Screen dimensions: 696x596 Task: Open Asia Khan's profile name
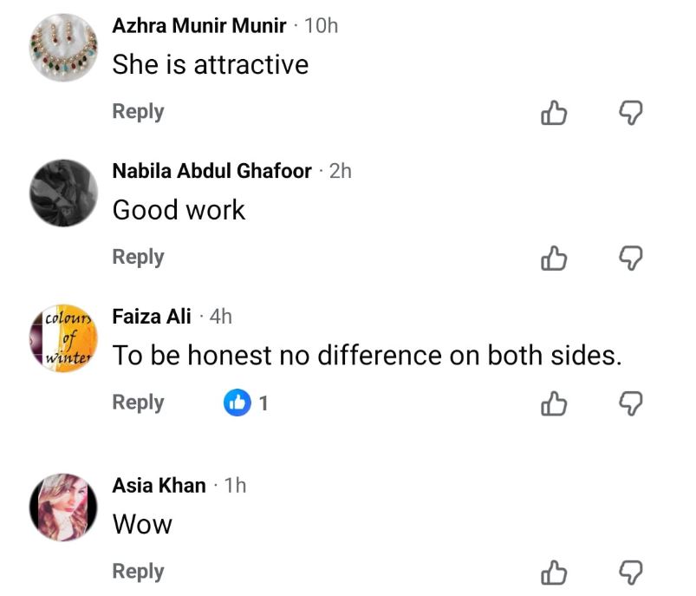tap(159, 486)
